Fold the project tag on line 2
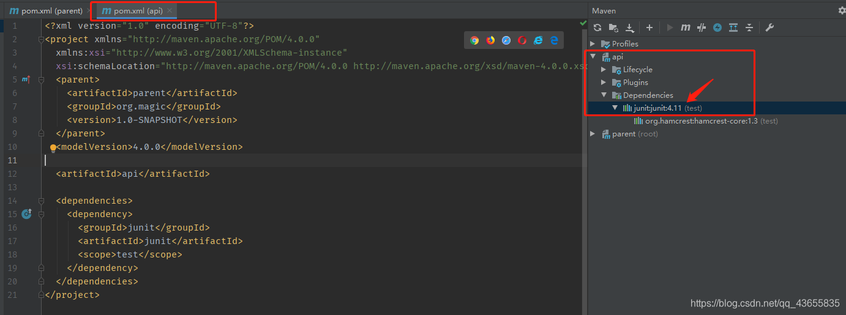This screenshot has height=315, width=846. [41, 39]
